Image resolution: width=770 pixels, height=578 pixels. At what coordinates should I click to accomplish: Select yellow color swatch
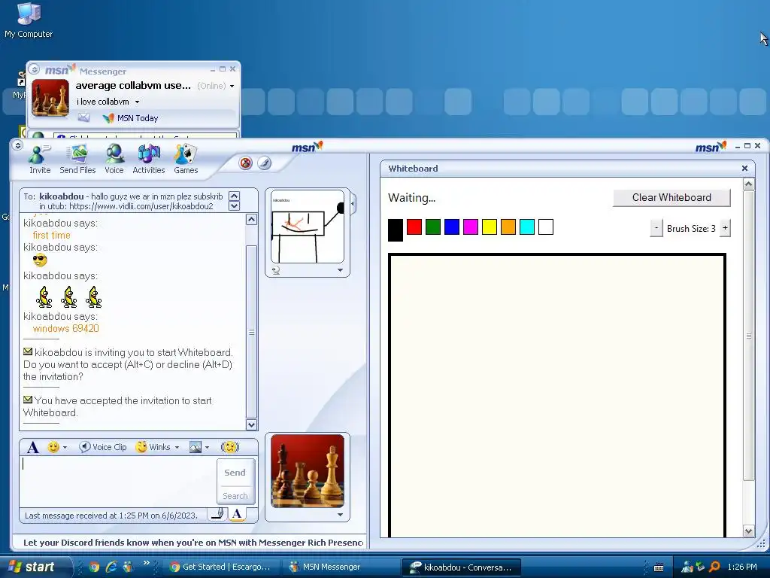489,227
